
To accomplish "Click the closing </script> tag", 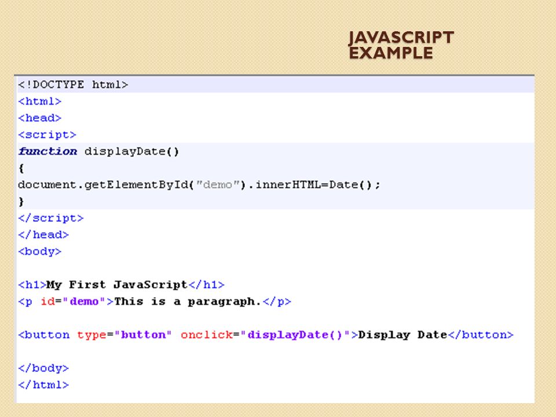I will tap(51, 218).
